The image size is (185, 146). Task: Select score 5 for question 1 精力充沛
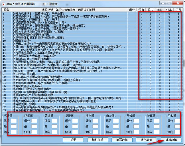tap(178, 14)
